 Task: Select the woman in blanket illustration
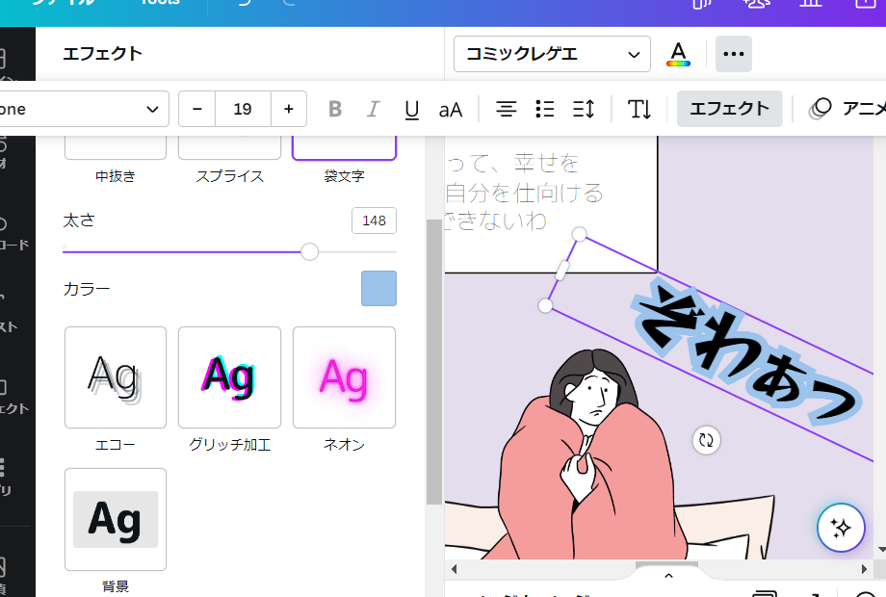pos(594,454)
